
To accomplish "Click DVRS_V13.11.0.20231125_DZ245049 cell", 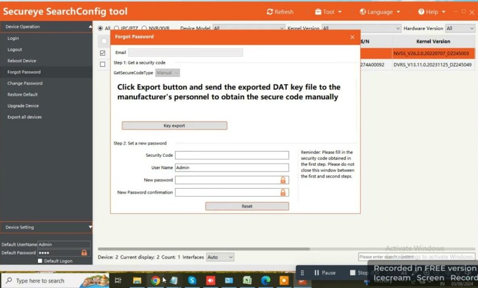I will [433, 65].
